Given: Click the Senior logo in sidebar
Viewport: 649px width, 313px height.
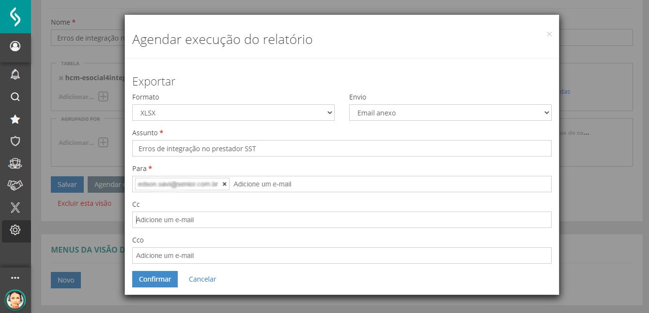Looking at the screenshot, I should point(15,16).
